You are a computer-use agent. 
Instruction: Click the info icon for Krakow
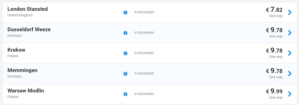[x=126, y=53]
